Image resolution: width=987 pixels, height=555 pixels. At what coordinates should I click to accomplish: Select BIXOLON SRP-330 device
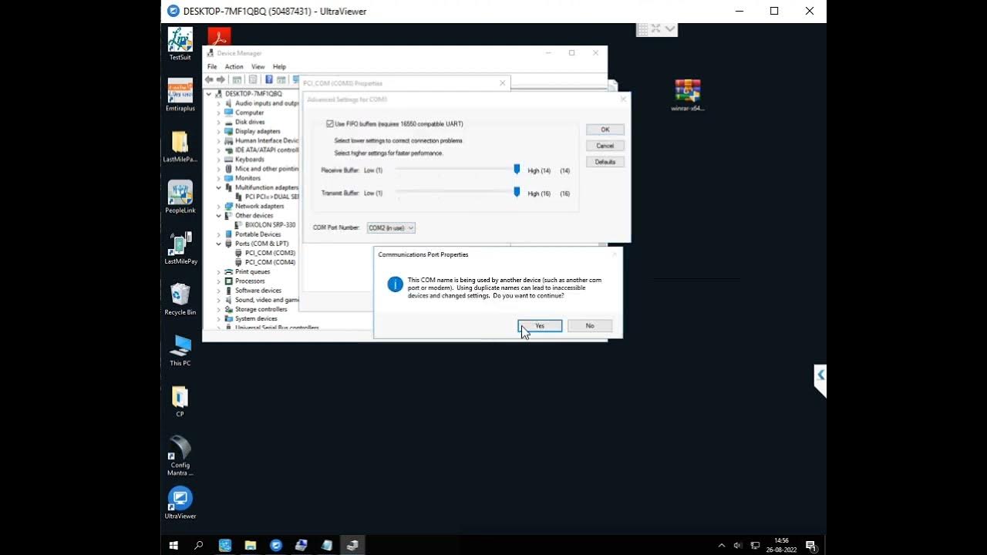tap(270, 225)
